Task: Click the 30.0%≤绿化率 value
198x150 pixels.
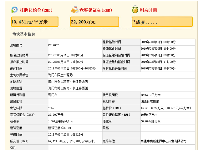Action: [x=151, y=121]
